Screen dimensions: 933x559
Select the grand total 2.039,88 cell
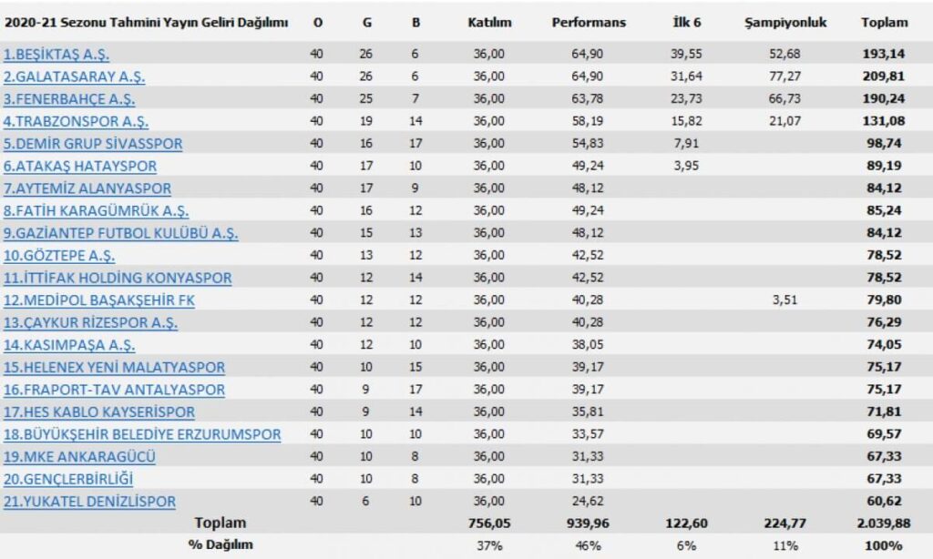[x=884, y=523]
